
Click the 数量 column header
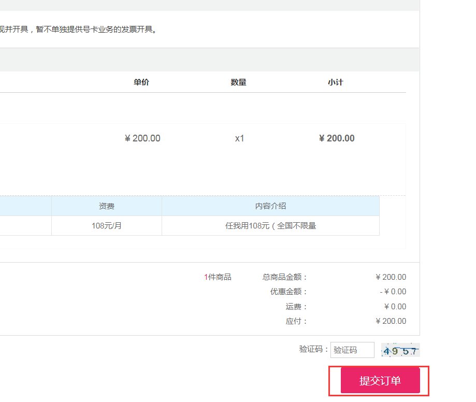tap(239, 82)
